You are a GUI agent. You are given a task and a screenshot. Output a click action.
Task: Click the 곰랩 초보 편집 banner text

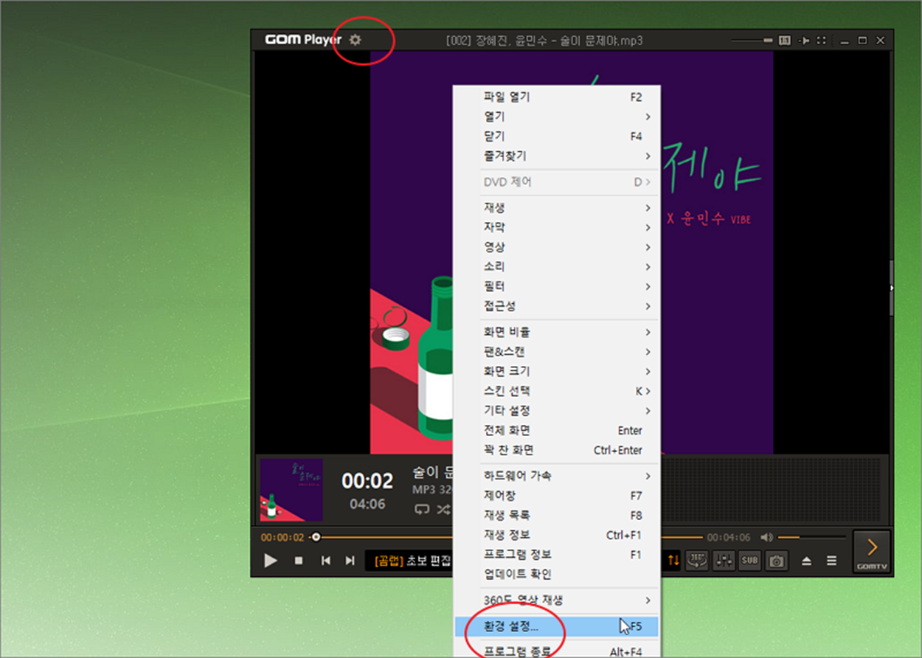coord(414,561)
